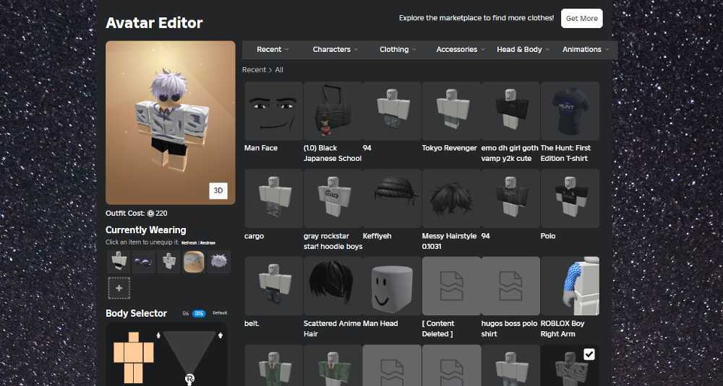
Task: Click the add item plus slot
Action: point(119,288)
